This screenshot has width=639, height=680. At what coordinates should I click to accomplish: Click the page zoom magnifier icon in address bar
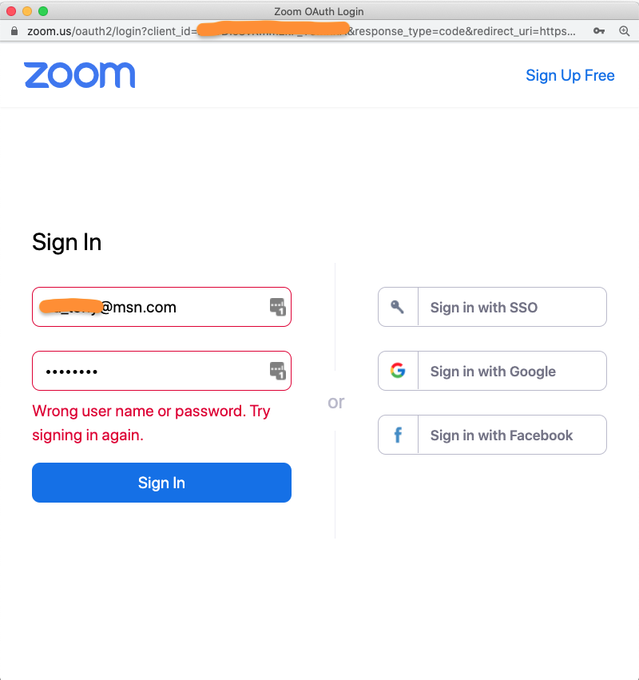click(x=625, y=31)
